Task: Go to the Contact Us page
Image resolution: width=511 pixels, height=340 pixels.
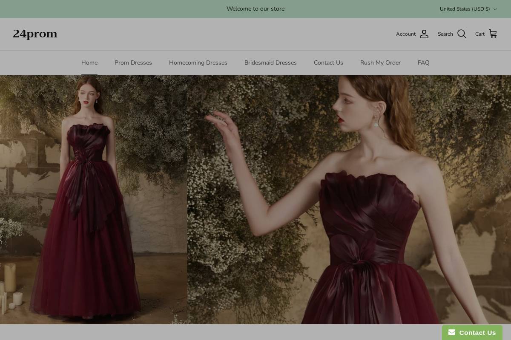Action: tap(328, 62)
